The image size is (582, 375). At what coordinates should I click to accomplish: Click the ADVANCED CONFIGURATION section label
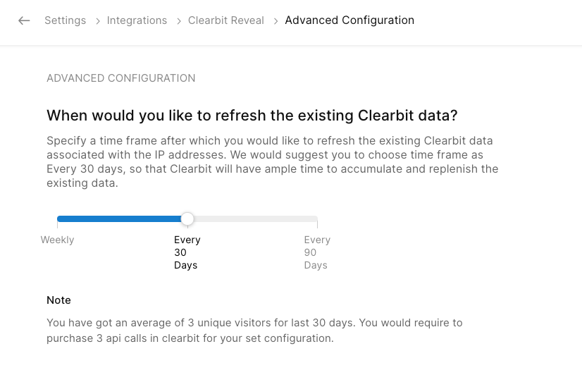click(x=120, y=78)
